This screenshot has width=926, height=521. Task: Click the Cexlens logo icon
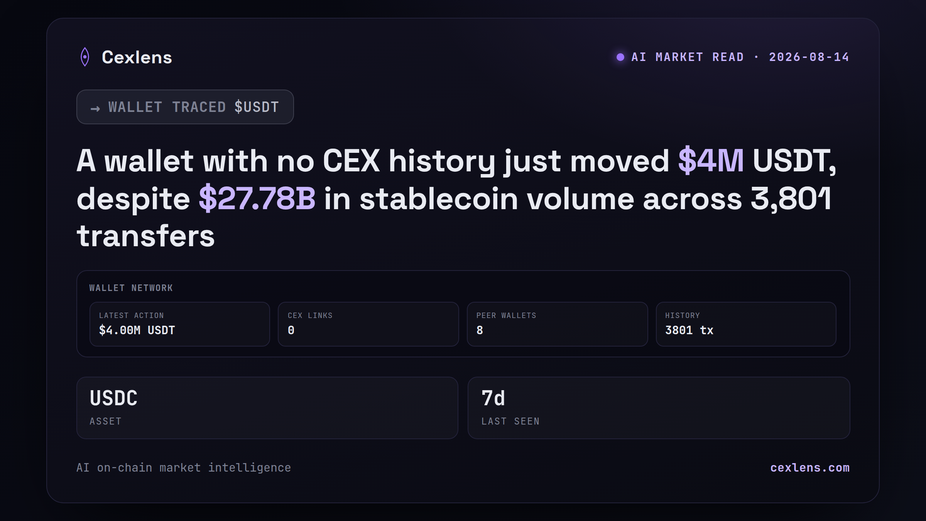tap(85, 57)
